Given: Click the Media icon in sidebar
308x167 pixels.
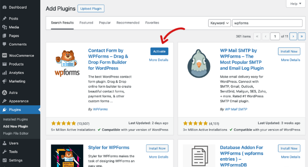Looking at the screenshot, I should click(5, 27).
